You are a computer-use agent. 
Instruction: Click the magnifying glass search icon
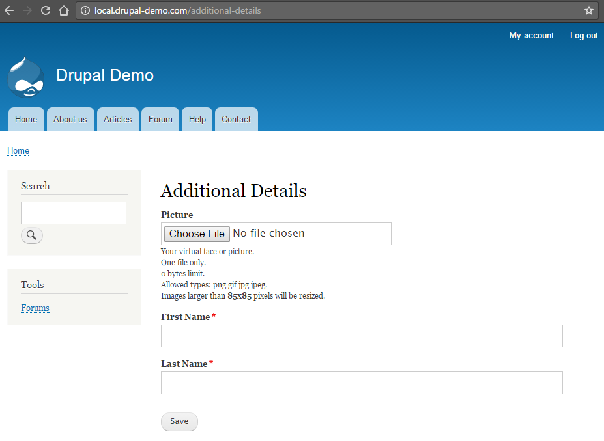(x=31, y=235)
